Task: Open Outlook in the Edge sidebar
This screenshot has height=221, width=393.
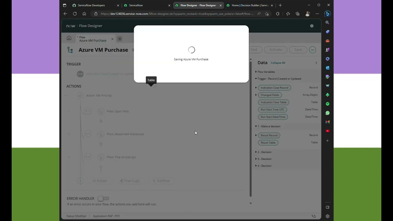Action: coord(327,68)
